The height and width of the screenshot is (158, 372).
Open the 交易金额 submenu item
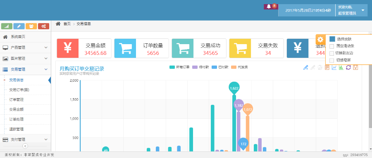coord(16,109)
